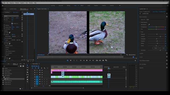Open Timeline Display Settings wrench

click(x=45, y=68)
